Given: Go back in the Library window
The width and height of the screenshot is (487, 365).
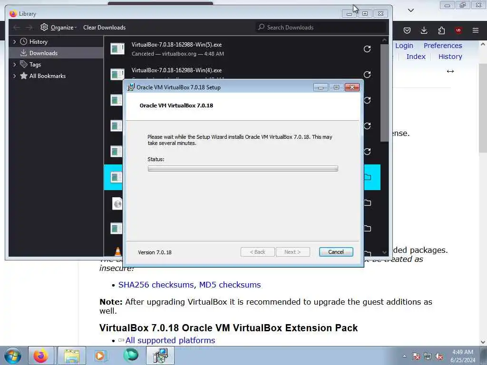Looking at the screenshot, I should (x=17, y=28).
